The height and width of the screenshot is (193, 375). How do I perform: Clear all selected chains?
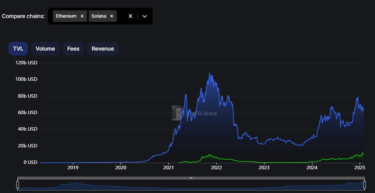pyautogui.click(x=130, y=16)
